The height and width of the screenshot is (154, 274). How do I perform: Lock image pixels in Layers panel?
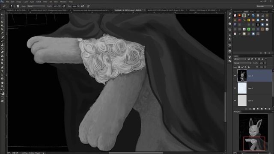tap(242, 67)
